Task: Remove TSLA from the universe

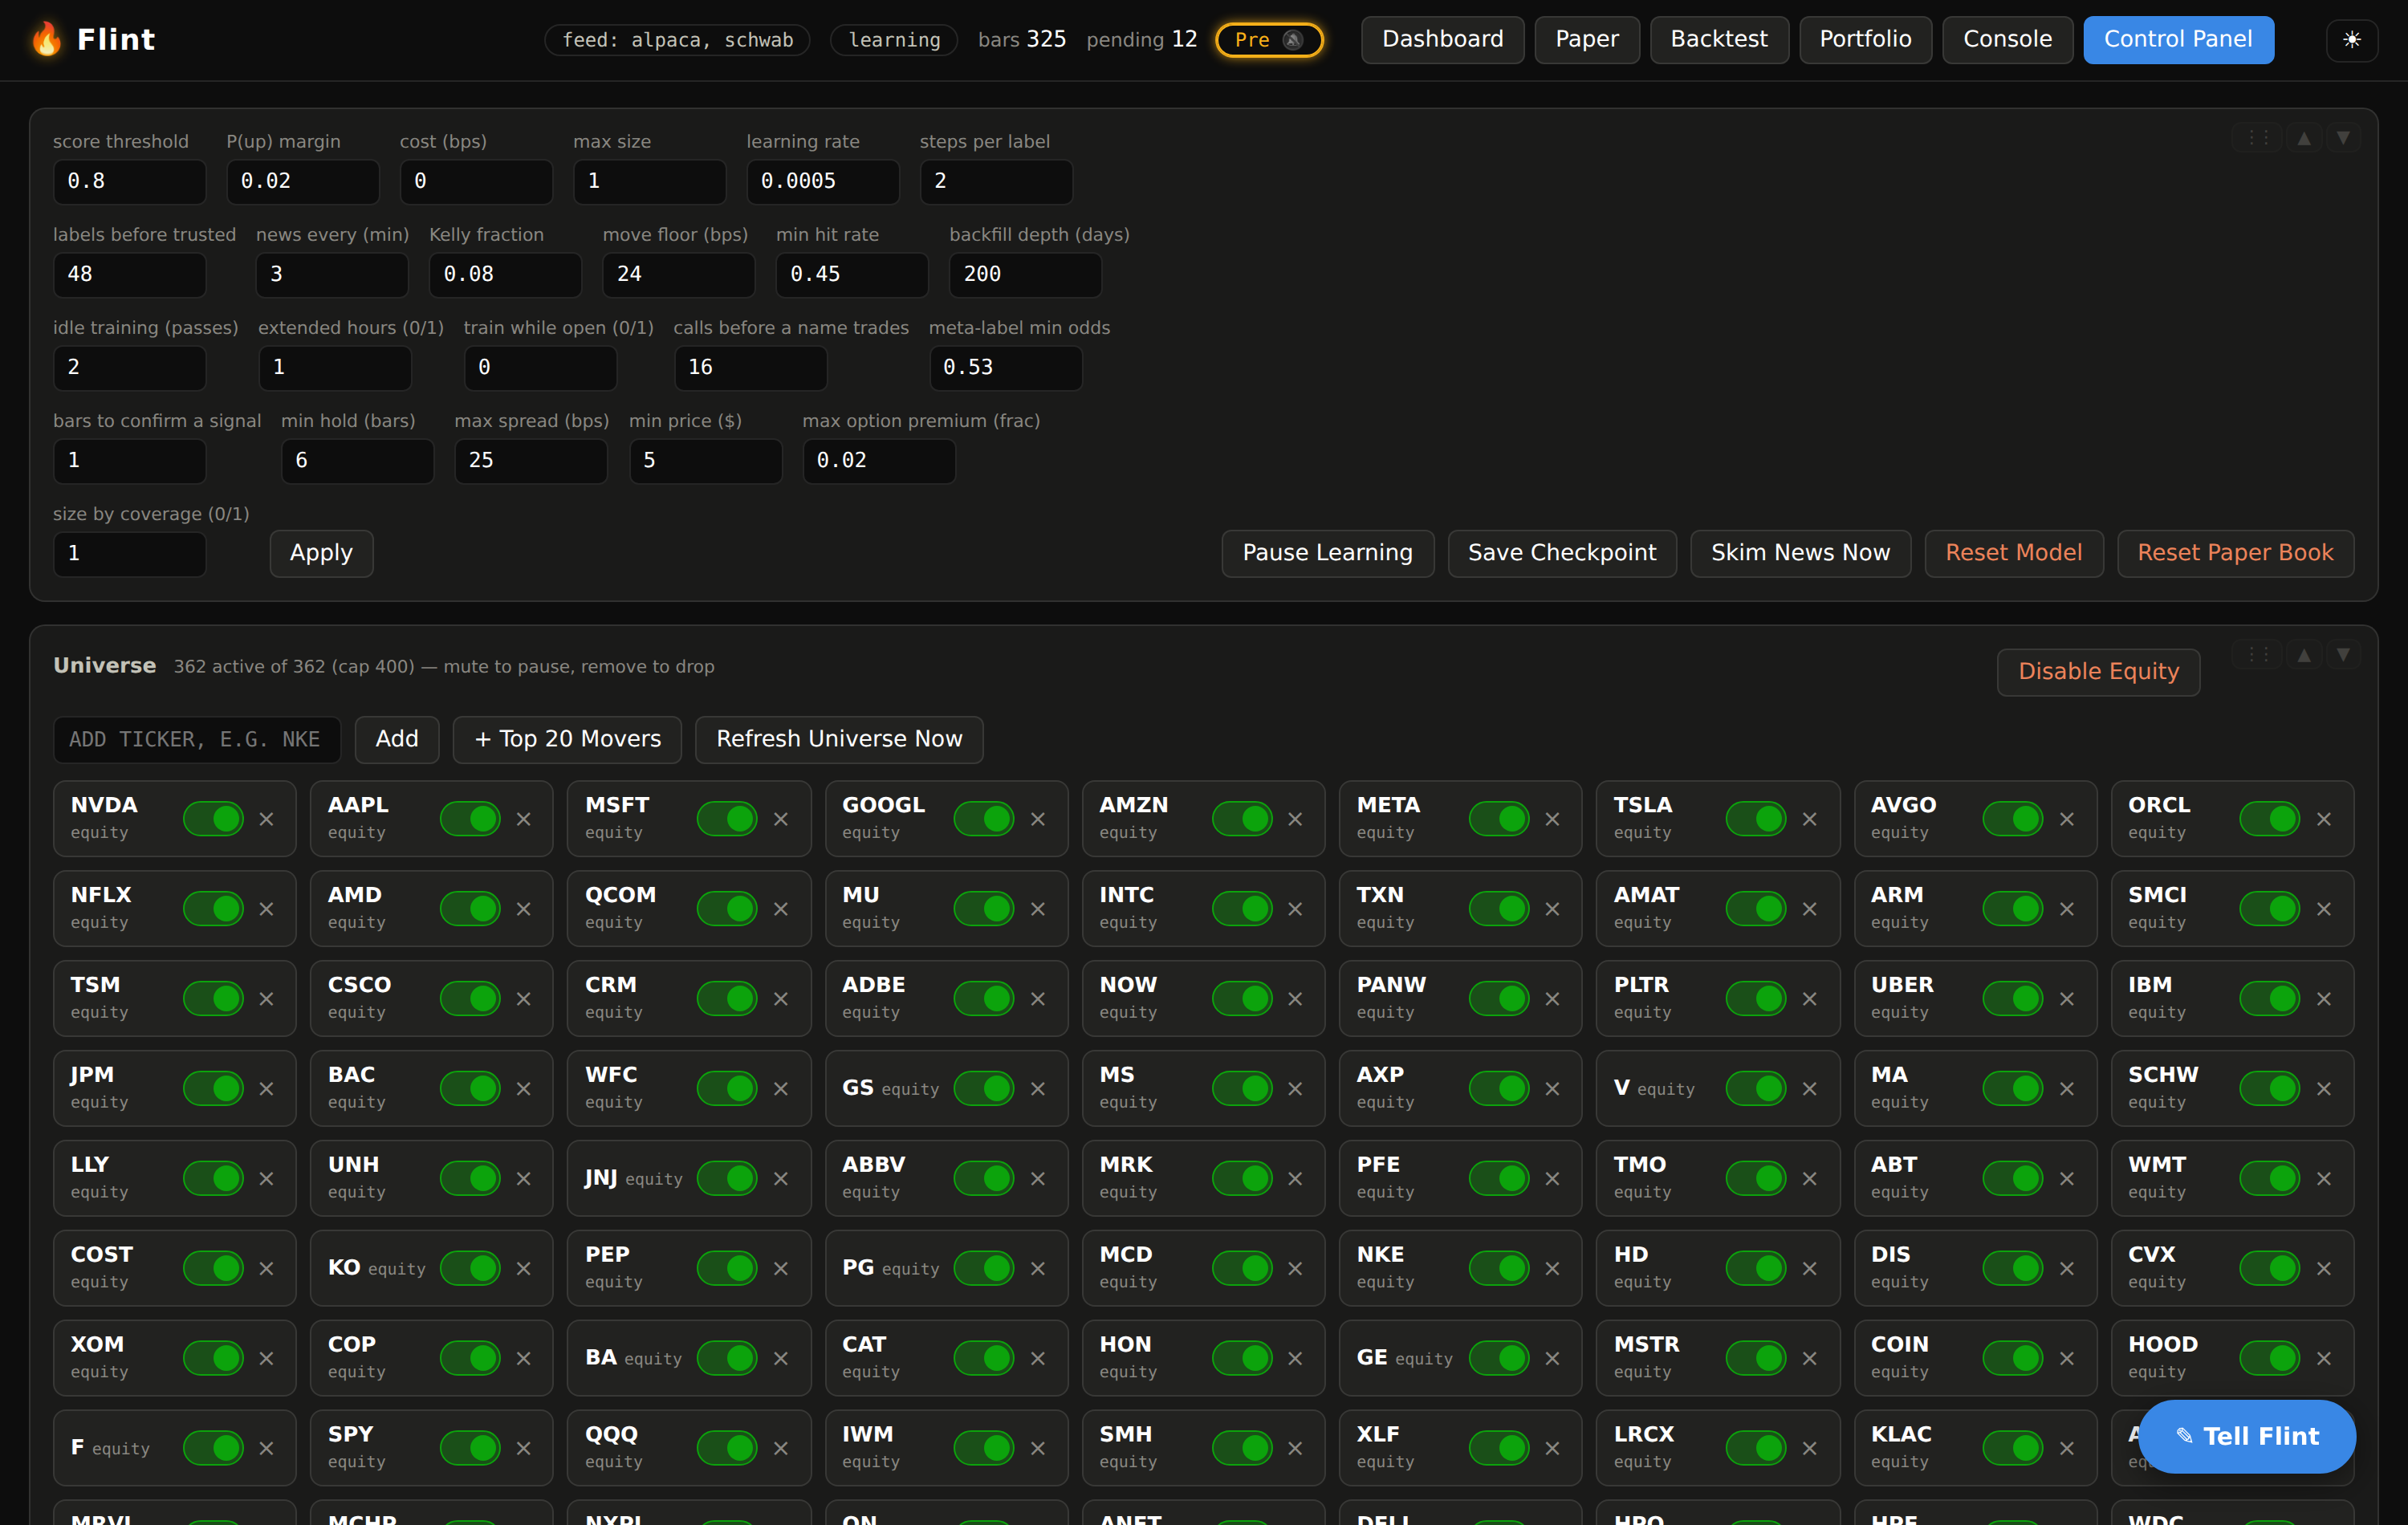Action: click(x=1809, y=819)
